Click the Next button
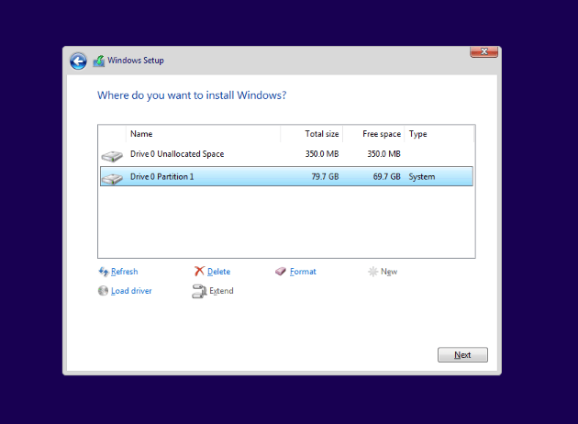578x424 pixels. point(462,355)
